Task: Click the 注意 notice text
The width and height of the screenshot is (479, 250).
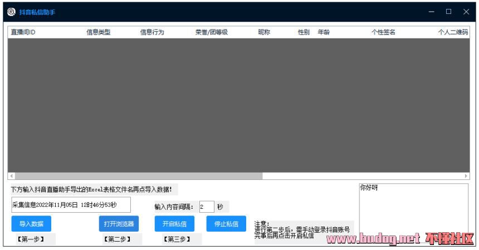Action: pos(302,229)
